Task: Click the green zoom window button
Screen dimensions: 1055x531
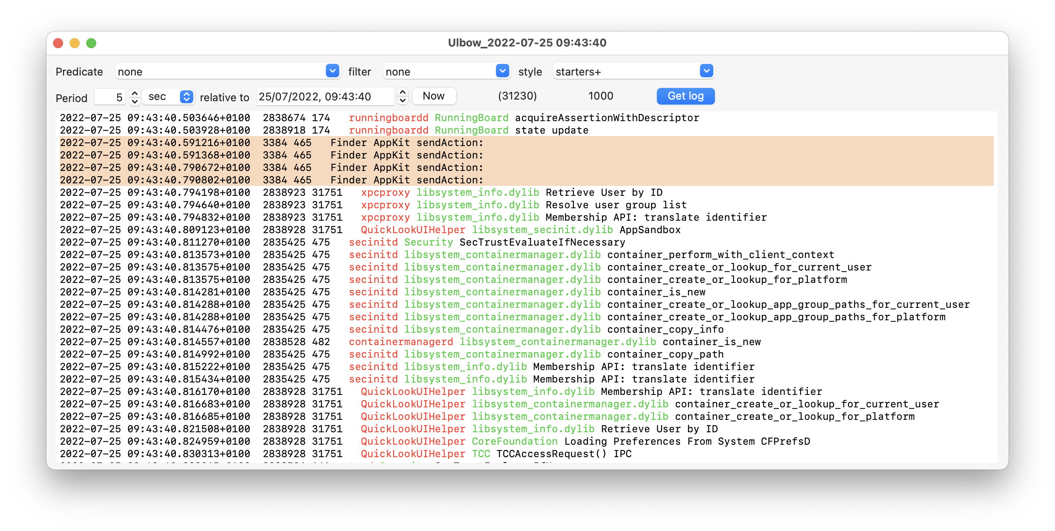Action: [91, 43]
